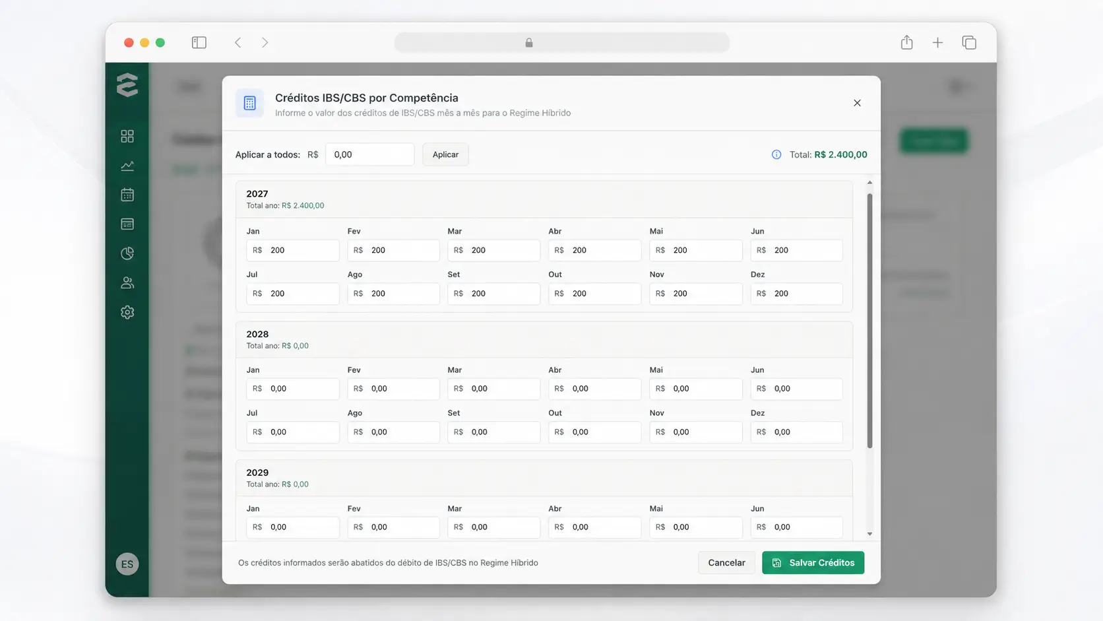Screen dimensions: 1103x621
Task: Click the 2029 Mai value field
Action: (x=696, y=527)
